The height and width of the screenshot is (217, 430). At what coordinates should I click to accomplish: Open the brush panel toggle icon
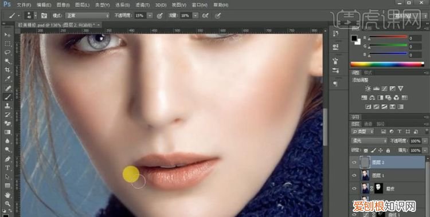pos(44,15)
